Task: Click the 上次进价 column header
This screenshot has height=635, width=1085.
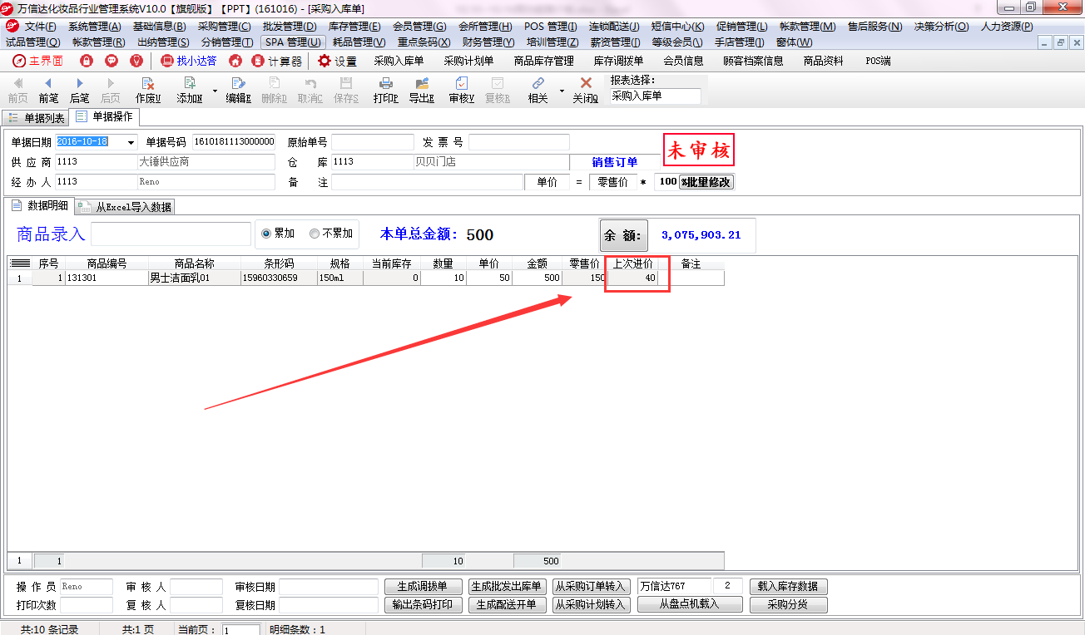Action: tap(632, 263)
